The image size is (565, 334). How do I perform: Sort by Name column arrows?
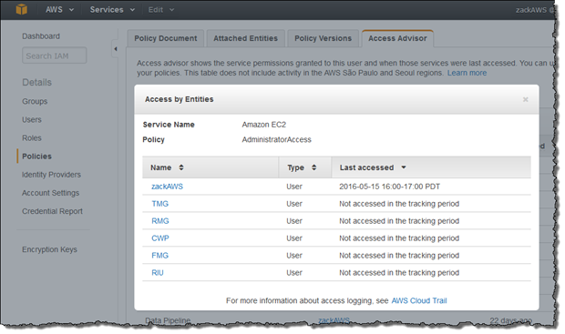pos(181,167)
